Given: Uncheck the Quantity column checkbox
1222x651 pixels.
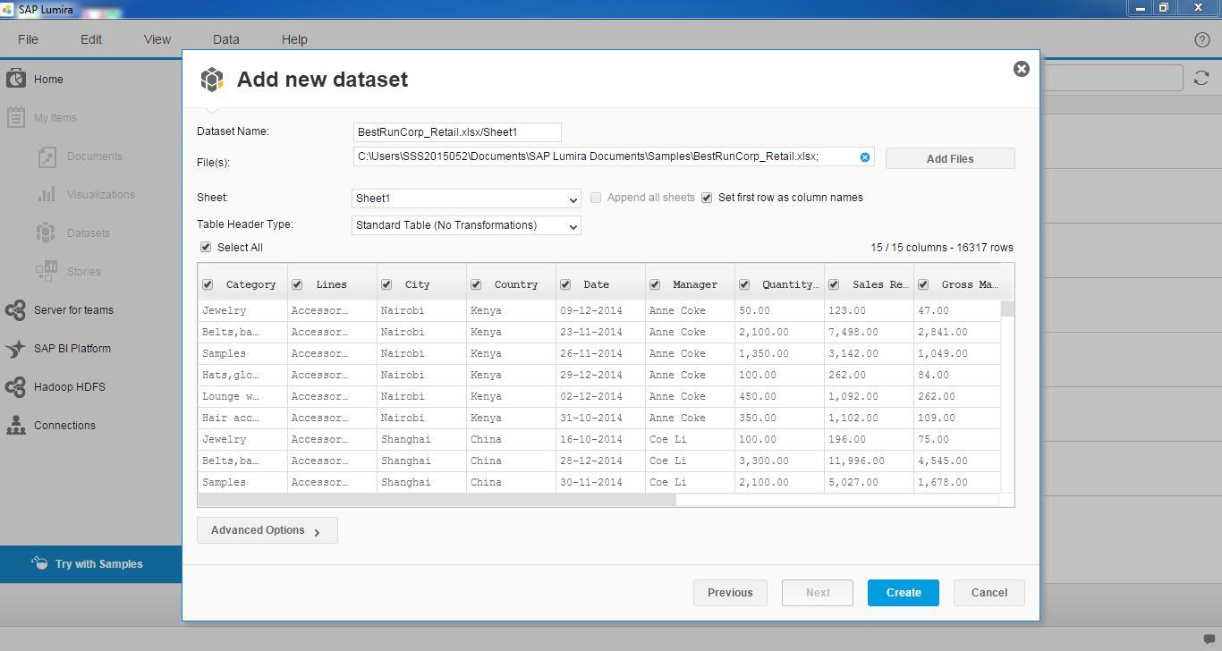Looking at the screenshot, I should 744,284.
